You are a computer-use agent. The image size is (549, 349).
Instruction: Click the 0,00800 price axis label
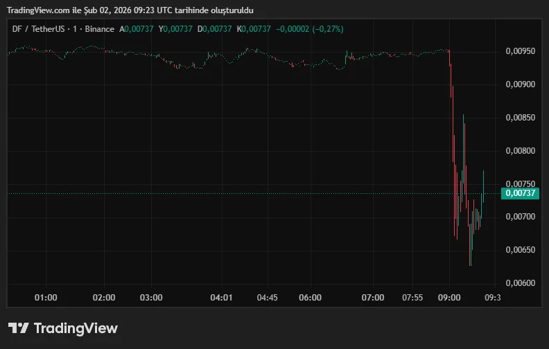pyautogui.click(x=521, y=151)
